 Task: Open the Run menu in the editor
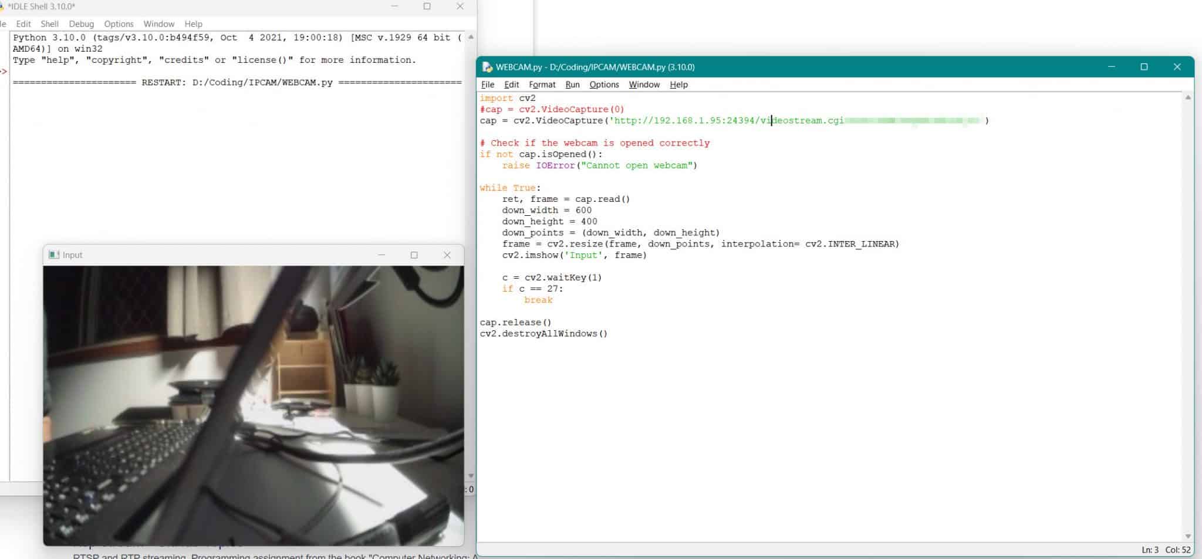pos(573,84)
